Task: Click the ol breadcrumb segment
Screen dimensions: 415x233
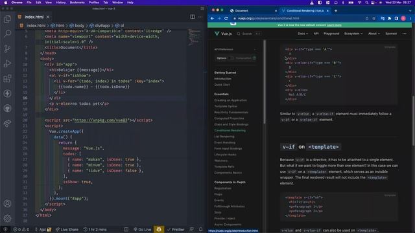Action: tap(122, 26)
